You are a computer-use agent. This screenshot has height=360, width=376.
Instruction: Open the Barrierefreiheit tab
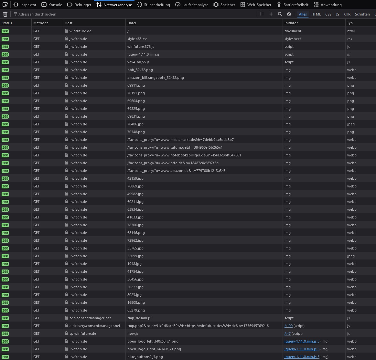[293, 5]
